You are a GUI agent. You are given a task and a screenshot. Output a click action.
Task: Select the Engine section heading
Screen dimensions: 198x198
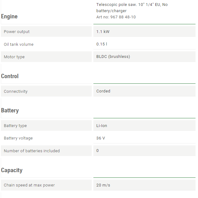coord(9,16)
